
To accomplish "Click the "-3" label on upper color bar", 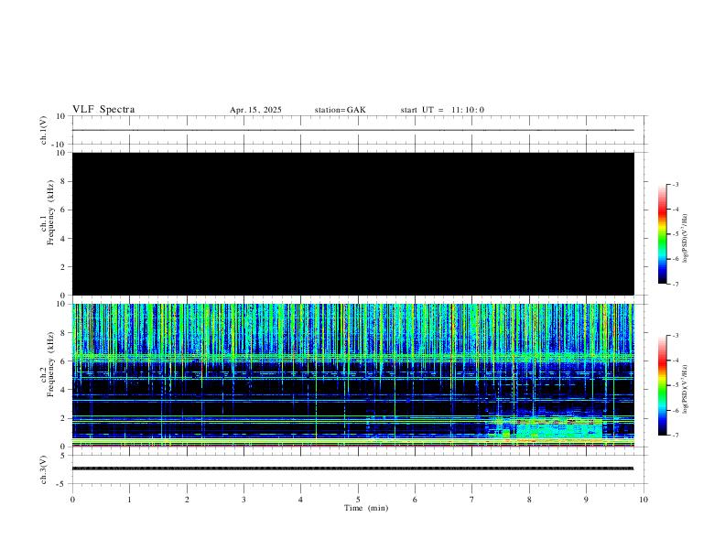I will pos(675,184).
